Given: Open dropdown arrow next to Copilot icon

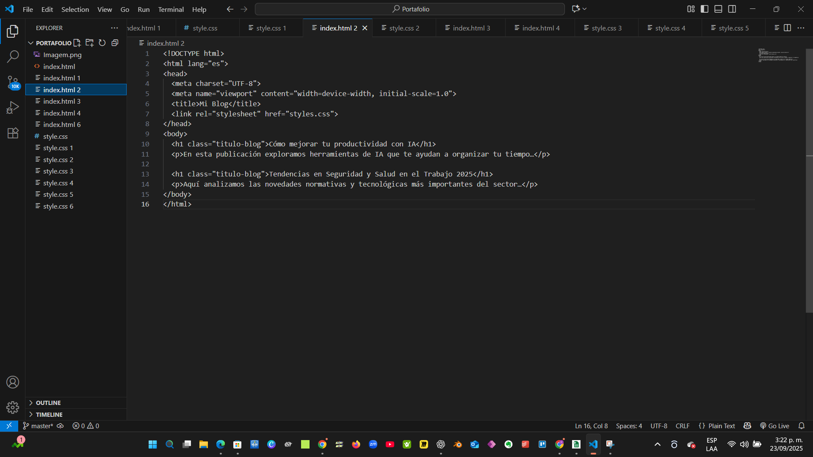Looking at the screenshot, I should tap(585, 9).
